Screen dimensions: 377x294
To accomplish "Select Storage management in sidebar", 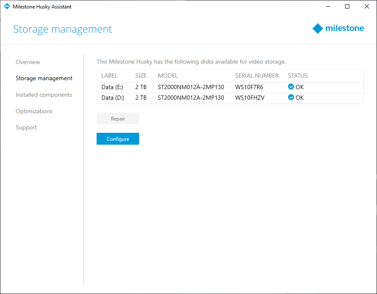I will coord(44,78).
